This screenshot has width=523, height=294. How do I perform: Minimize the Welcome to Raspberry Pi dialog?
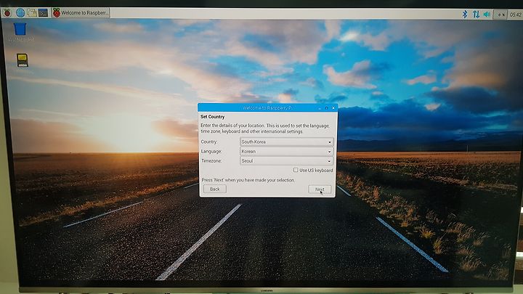tap(320, 108)
